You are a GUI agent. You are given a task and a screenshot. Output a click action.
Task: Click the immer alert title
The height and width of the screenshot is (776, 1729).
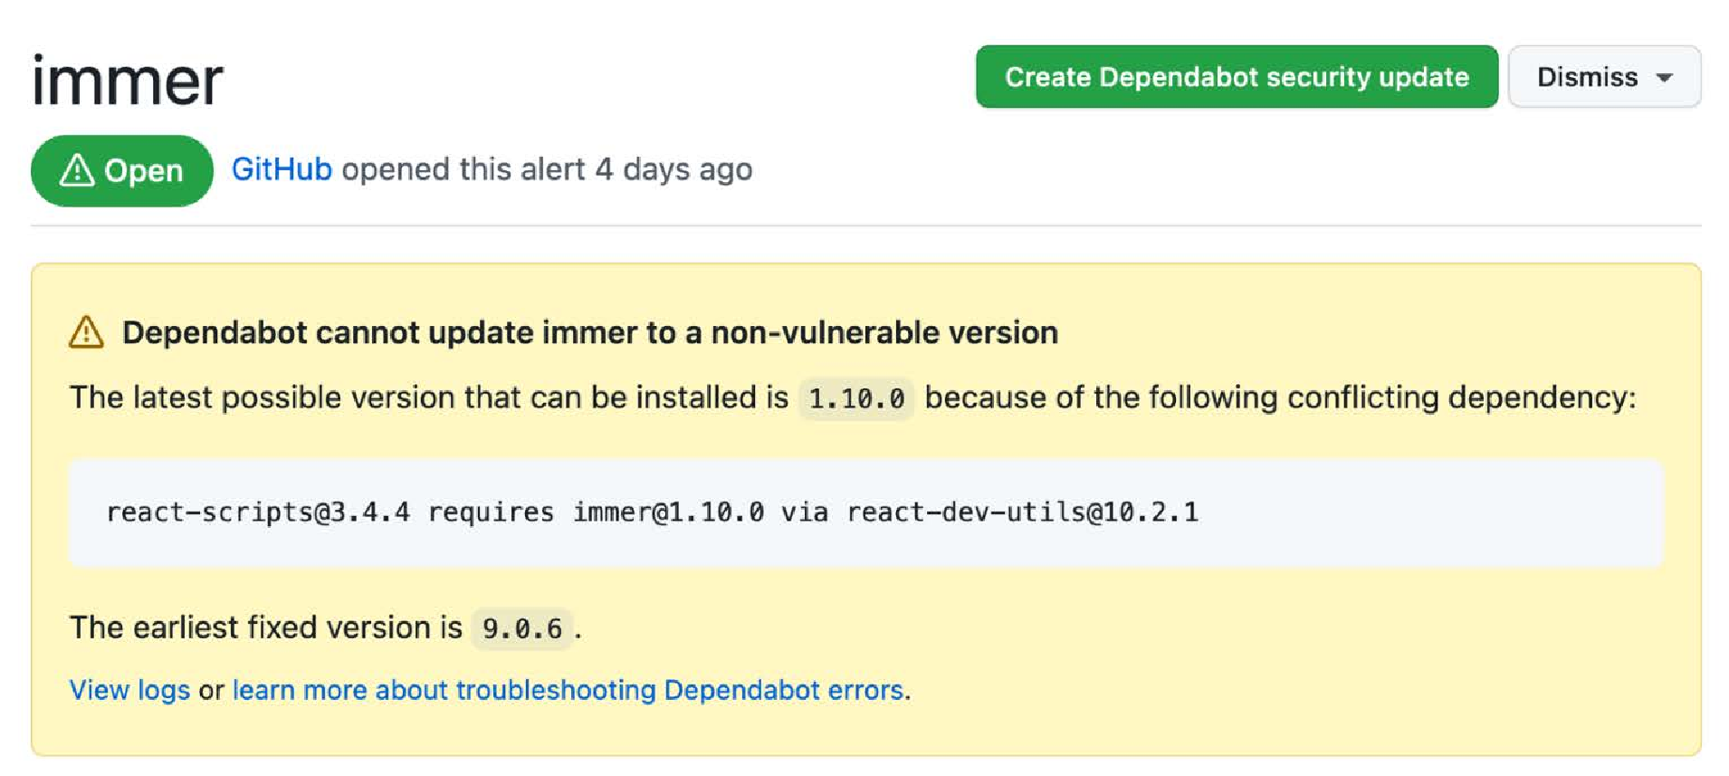tap(128, 81)
